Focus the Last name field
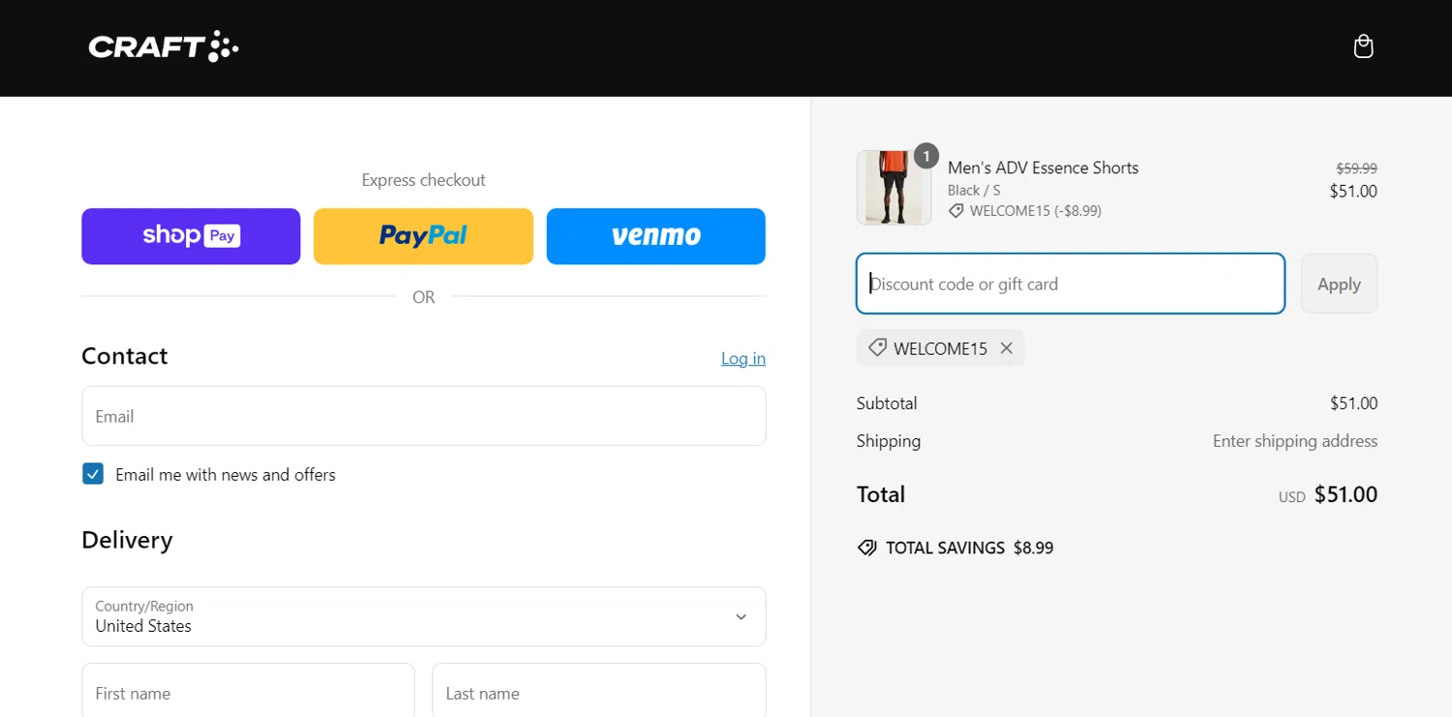 click(599, 693)
